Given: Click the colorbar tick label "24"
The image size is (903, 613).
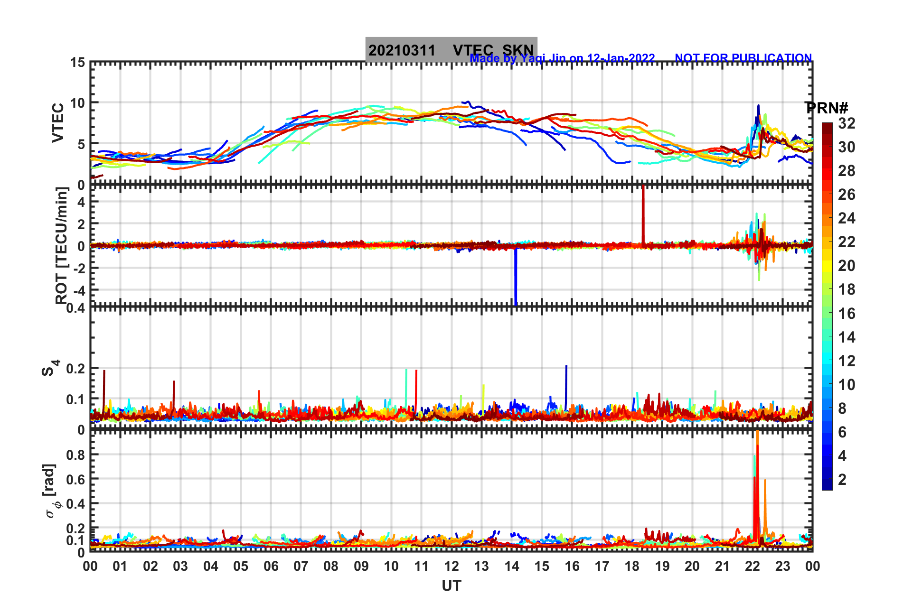Looking at the screenshot, I should tap(847, 218).
